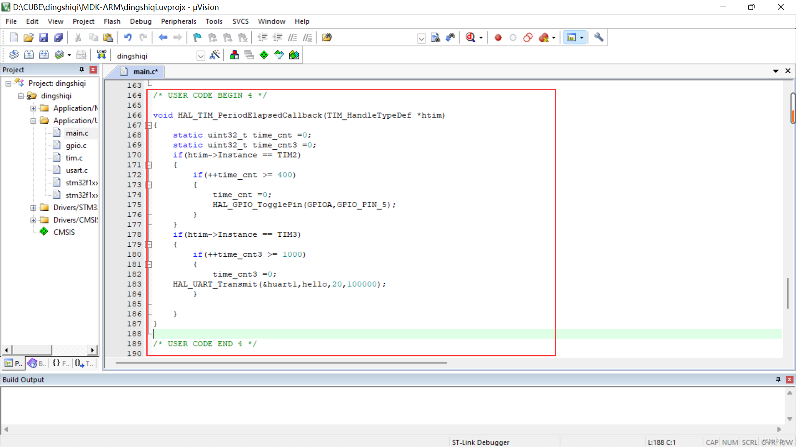The width and height of the screenshot is (796, 447).
Task: Select Software Packs icon
Action: coord(279,55)
